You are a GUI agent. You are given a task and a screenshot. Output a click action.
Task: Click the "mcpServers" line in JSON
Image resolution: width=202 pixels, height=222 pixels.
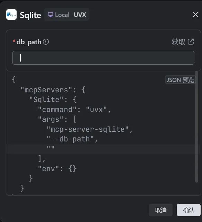pos(53,90)
